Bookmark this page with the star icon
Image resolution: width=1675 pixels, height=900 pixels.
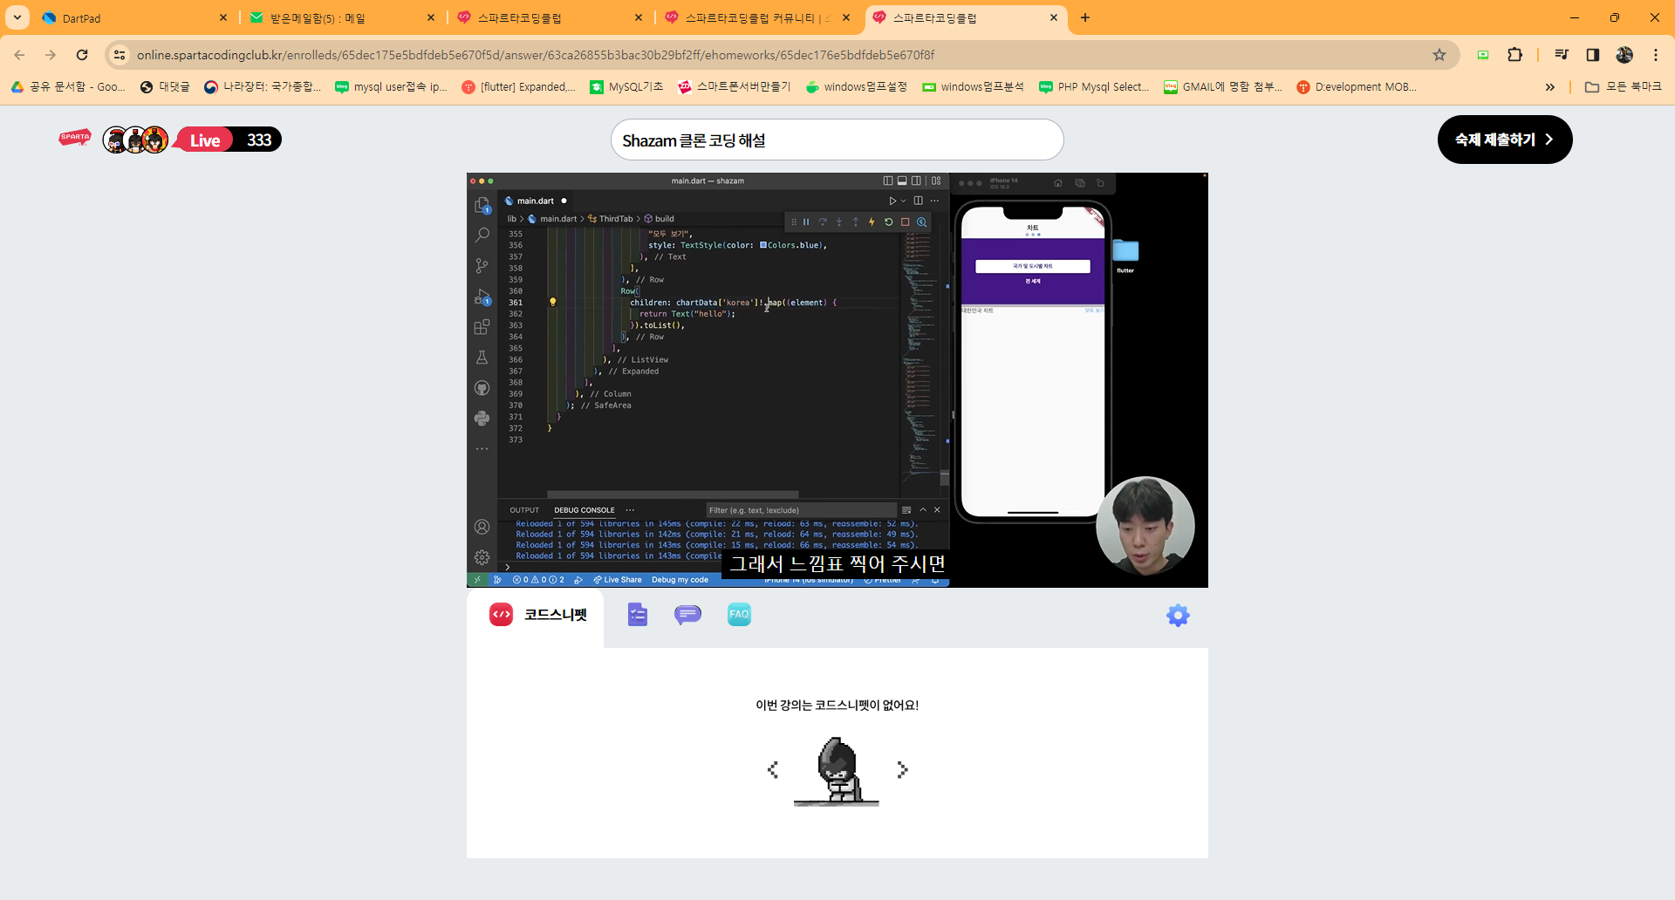(1439, 55)
